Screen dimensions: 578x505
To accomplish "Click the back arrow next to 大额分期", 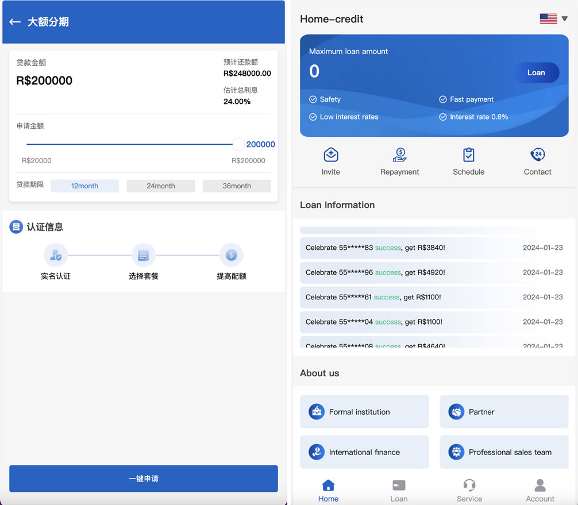I will (x=14, y=22).
